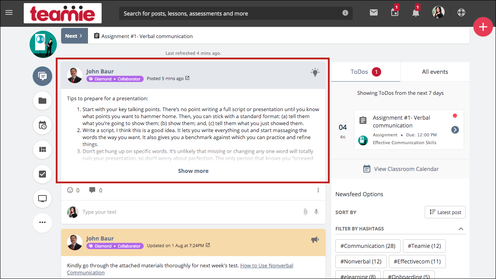Switch to the All events tab

pos(435,71)
